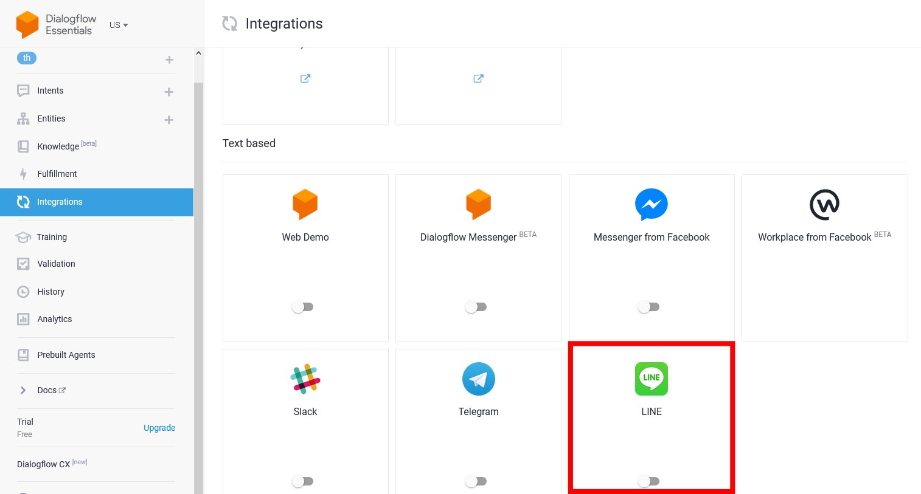Create a new intent with plus icon
Image resolution: width=921 pixels, height=494 pixels.
[x=169, y=92]
